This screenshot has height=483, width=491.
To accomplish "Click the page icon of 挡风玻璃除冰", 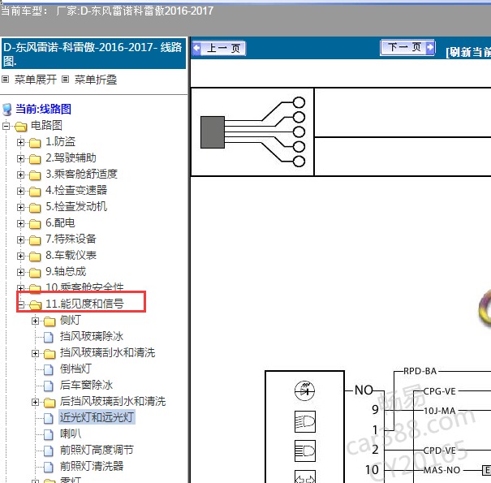I will [x=49, y=338].
